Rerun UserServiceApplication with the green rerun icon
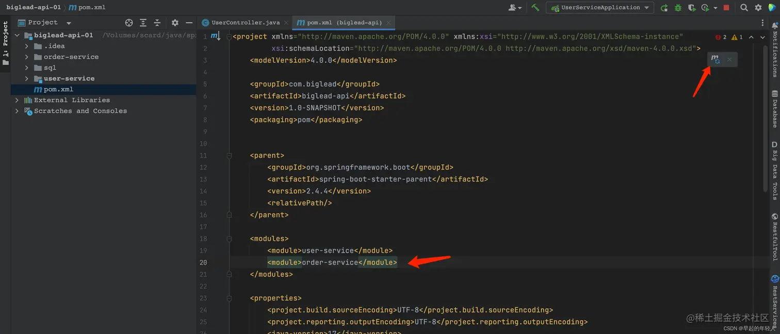The image size is (780, 334). (x=664, y=8)
